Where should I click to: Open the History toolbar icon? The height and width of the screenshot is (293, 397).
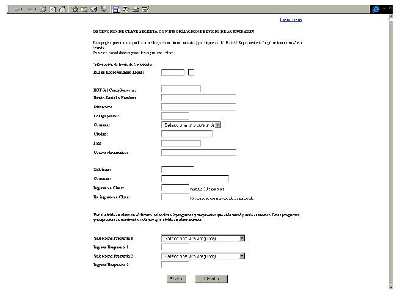click(x=94, y=9)
